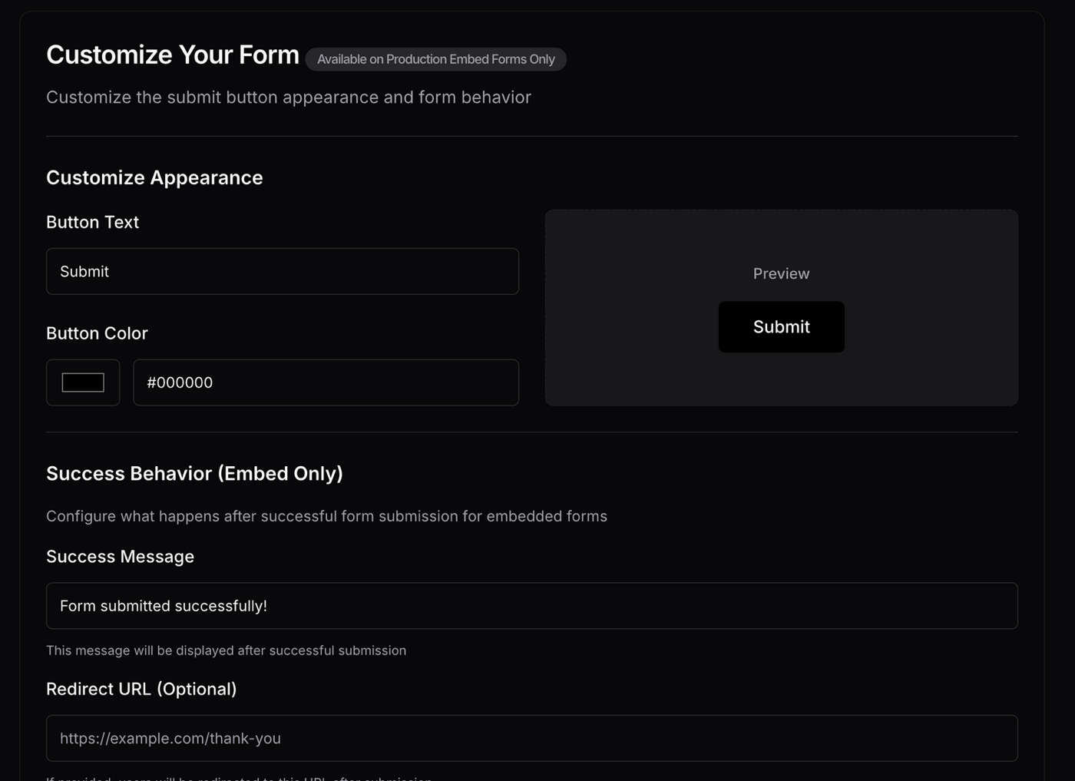This screenshot has width=1075, height=781.
Task: Click the submission helper text below Success Message
Action: coord(227,650)
